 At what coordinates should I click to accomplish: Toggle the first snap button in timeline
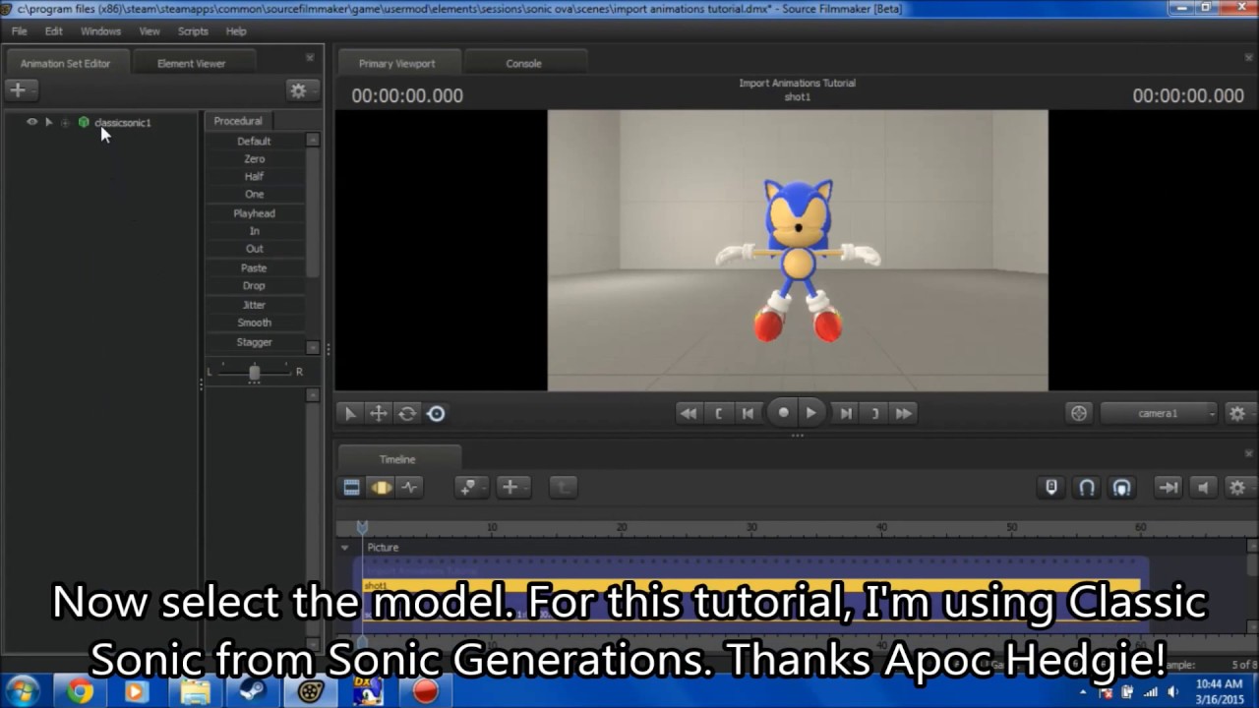tap(1051, 487)
